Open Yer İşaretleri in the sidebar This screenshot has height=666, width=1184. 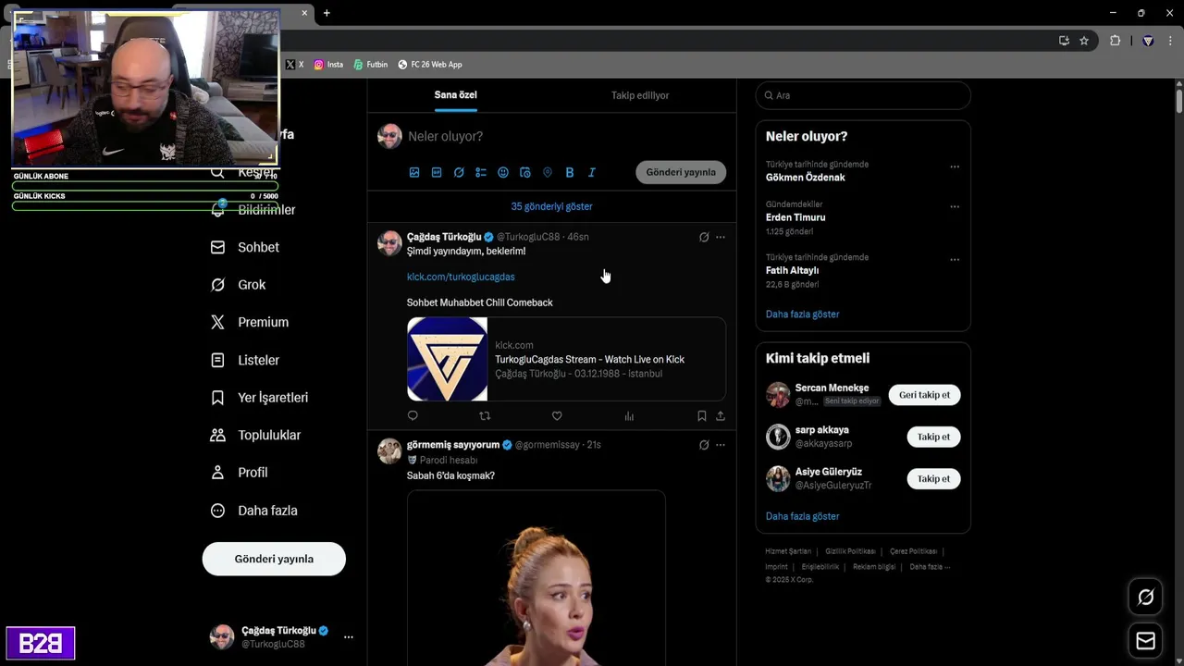260,398
